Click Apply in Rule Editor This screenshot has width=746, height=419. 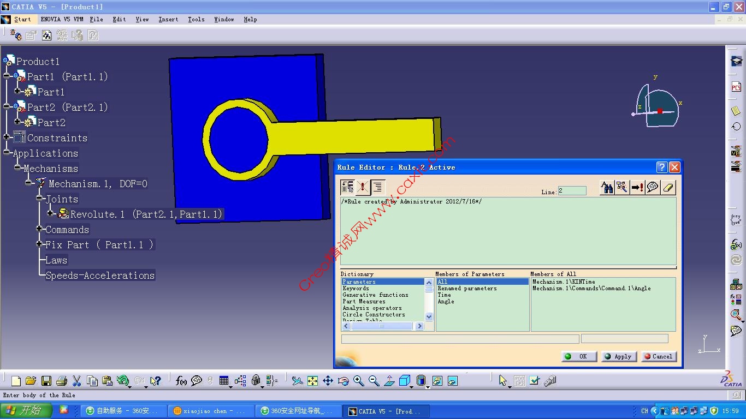(619, 356)
